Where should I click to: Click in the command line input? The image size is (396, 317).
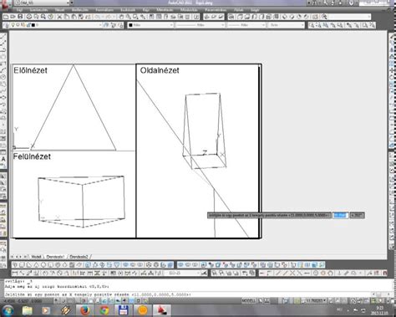188,294
